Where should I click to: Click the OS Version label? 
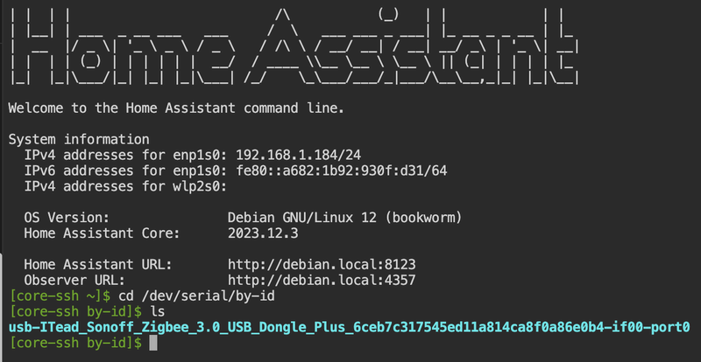[67, 217]
